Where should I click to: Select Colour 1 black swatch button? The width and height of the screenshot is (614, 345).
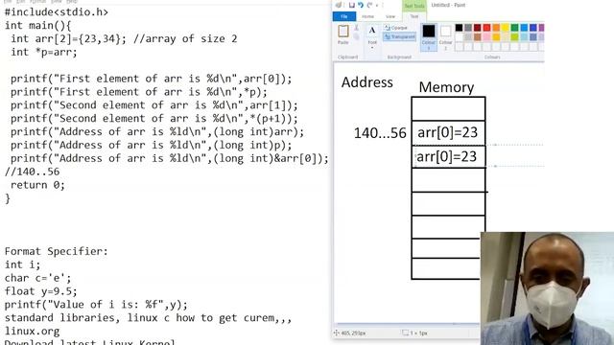pyautogui.click(x=429, y=36)
